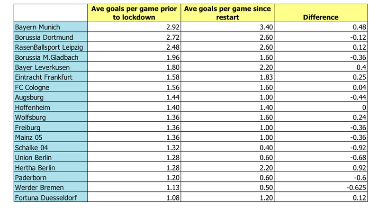Select Hertha Berlin's 0.92 difference cell
The image size is (379, 208).
point(321,167)
